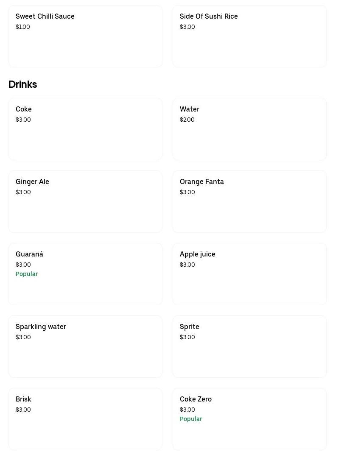
Task: Click the $3.00 price under Brisk
Action: pyautogui.click(x=23, y=410)
